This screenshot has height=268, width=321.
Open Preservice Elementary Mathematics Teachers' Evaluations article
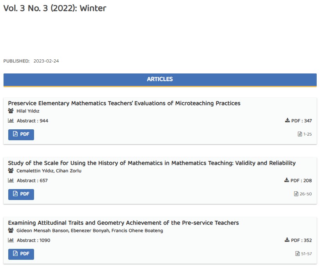coord(124,103)
